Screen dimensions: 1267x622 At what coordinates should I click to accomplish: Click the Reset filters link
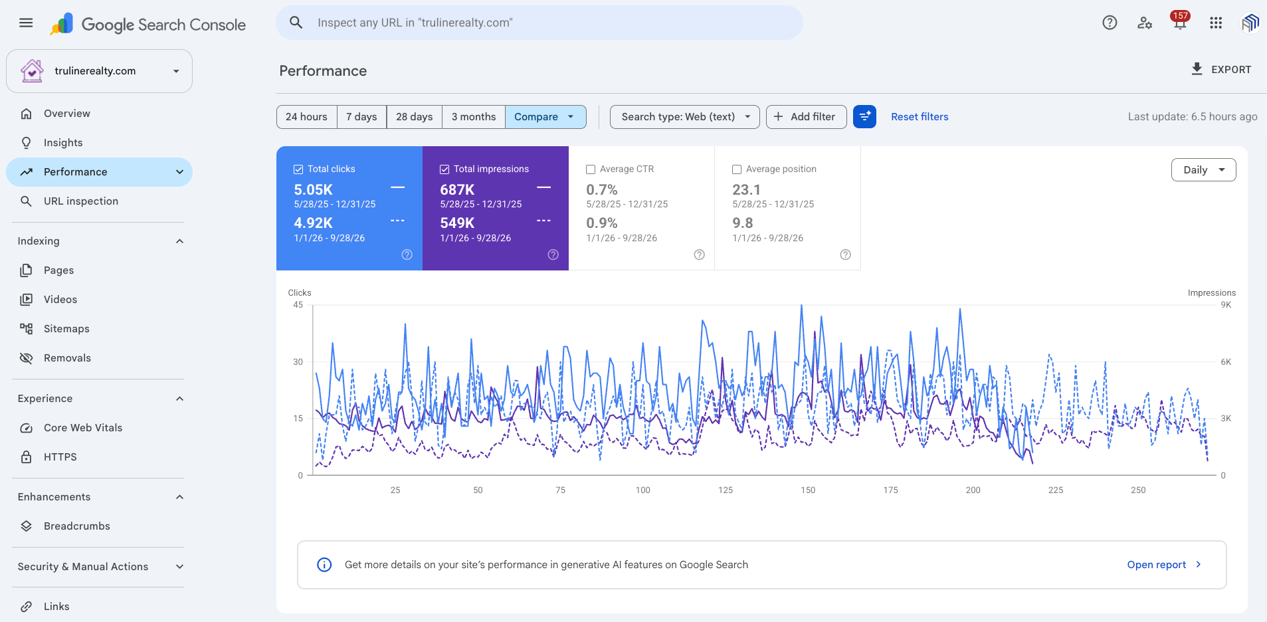[x=920, y=117]
